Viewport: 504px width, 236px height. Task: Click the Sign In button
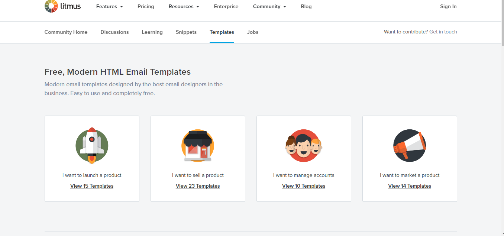tap(448, 6)
